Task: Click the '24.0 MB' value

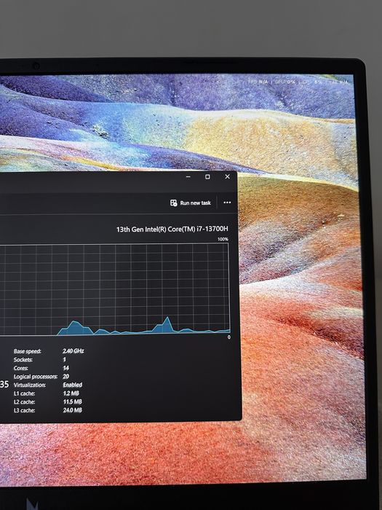Action: point(73,410)
